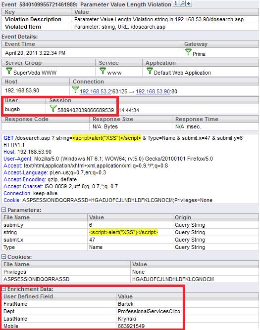Click the Host value 192.168.53.90 cell
The width and height of the screenshot is (260, 330).
click(x=36, y=90)
